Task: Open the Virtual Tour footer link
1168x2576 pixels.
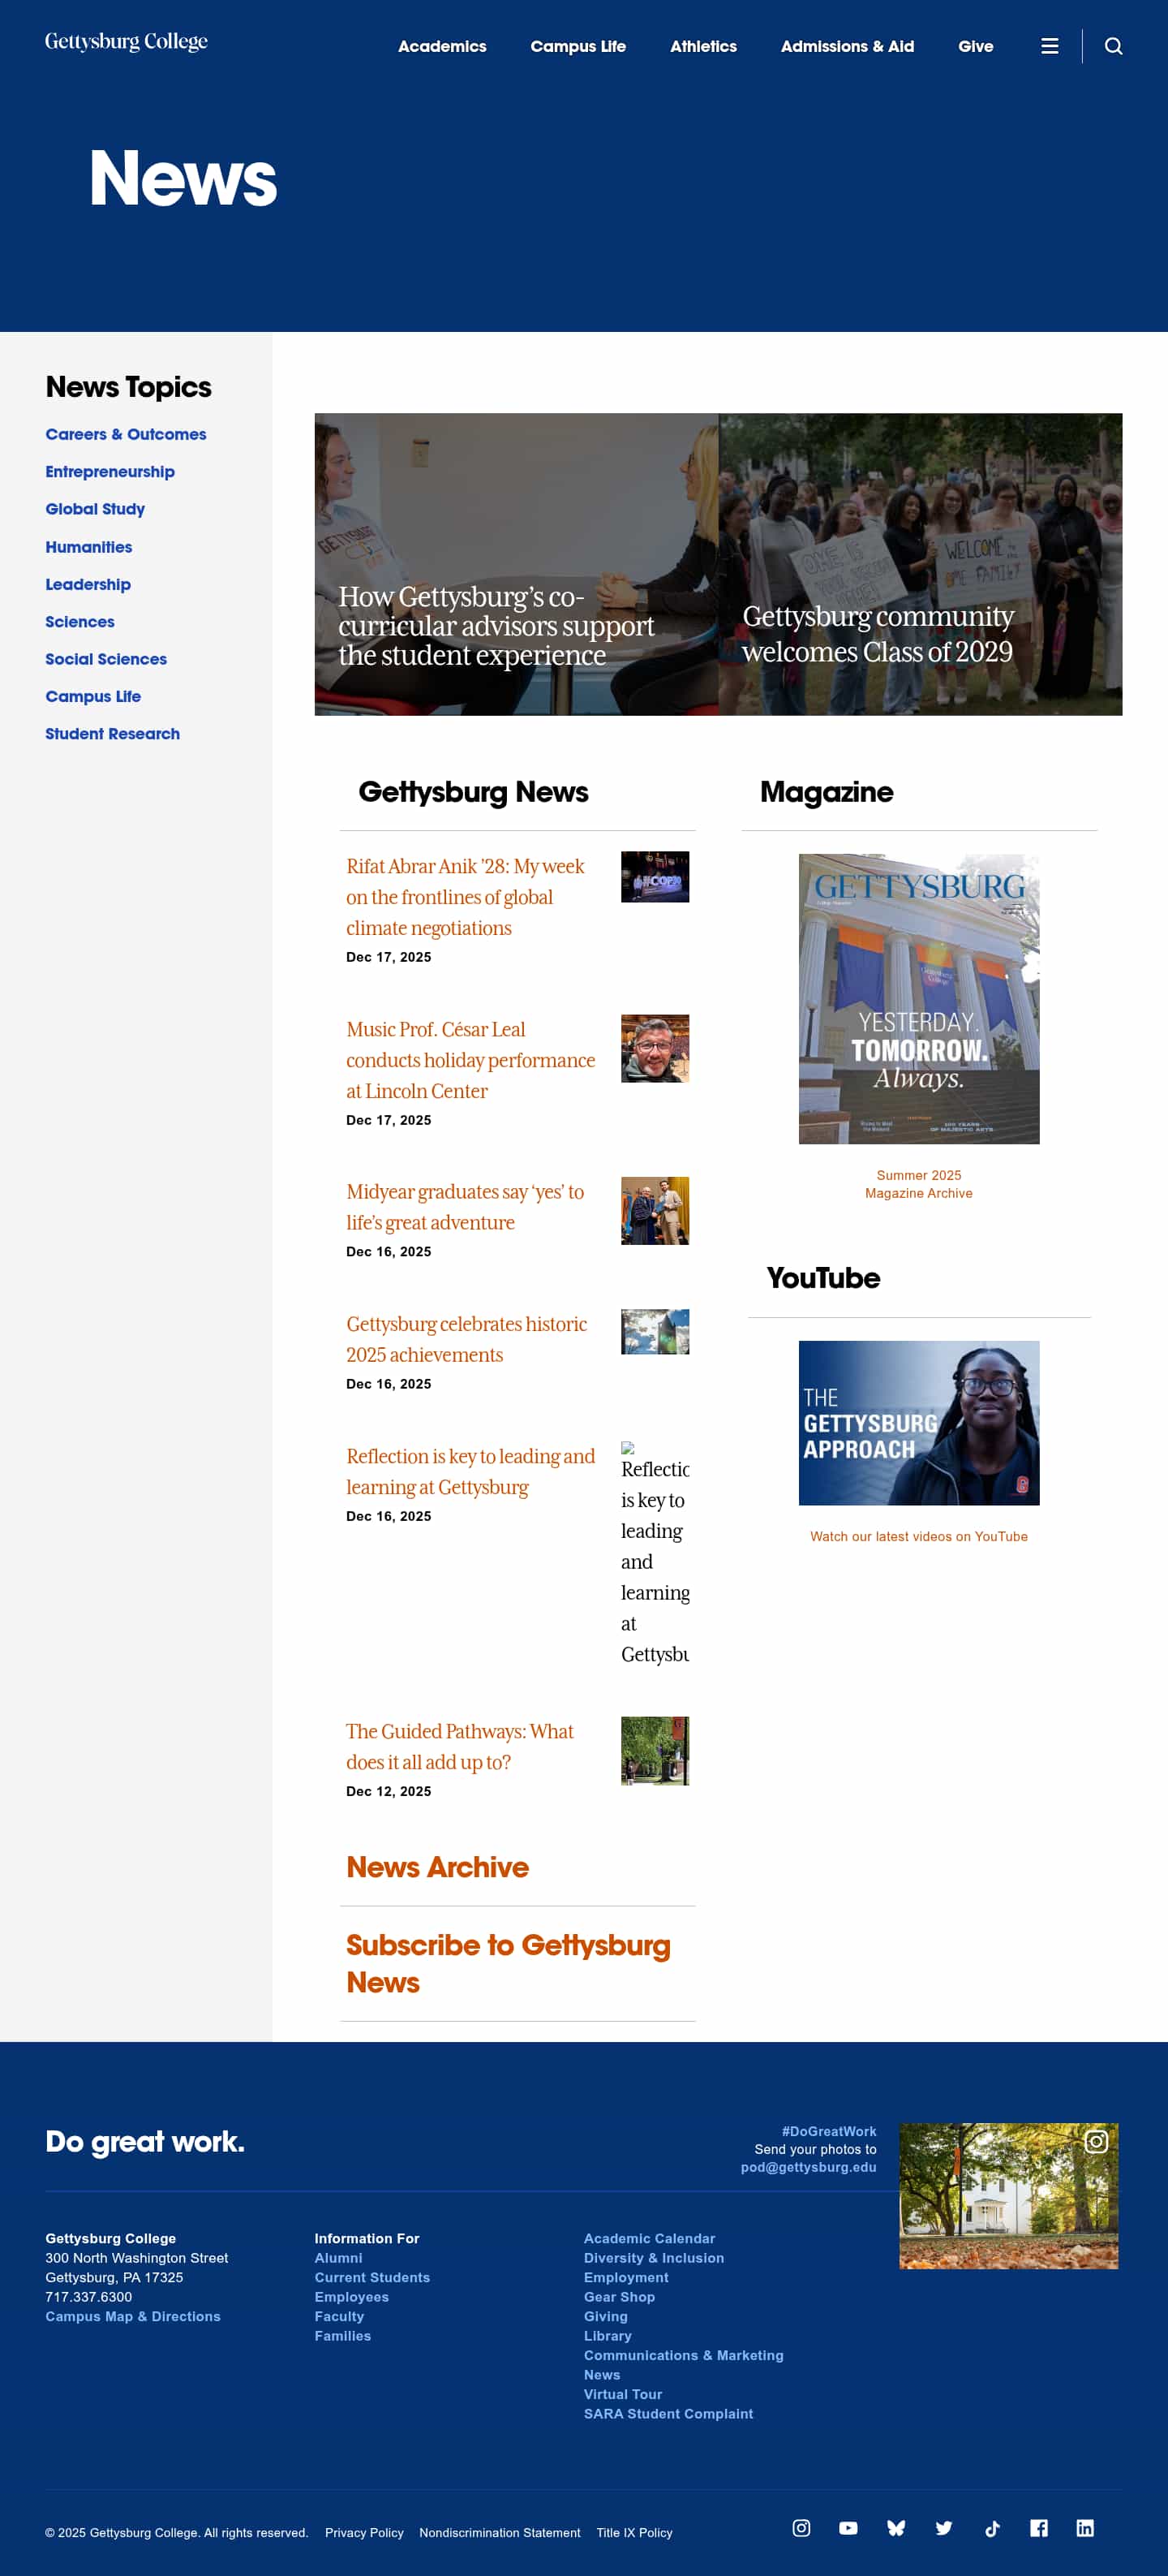Action: pos(622,2394)
